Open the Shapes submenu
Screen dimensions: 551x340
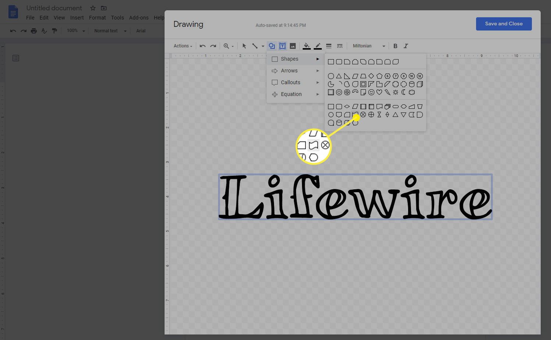(295, 59)
